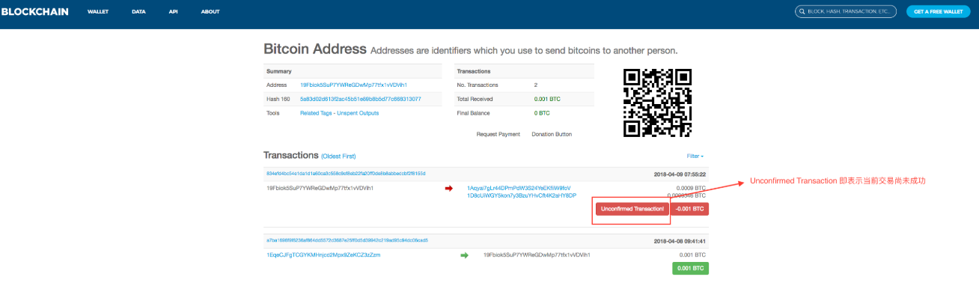Focus the block hash search field
The width and height of the screenshot is (979, 283).
click(x=846, y=12)
